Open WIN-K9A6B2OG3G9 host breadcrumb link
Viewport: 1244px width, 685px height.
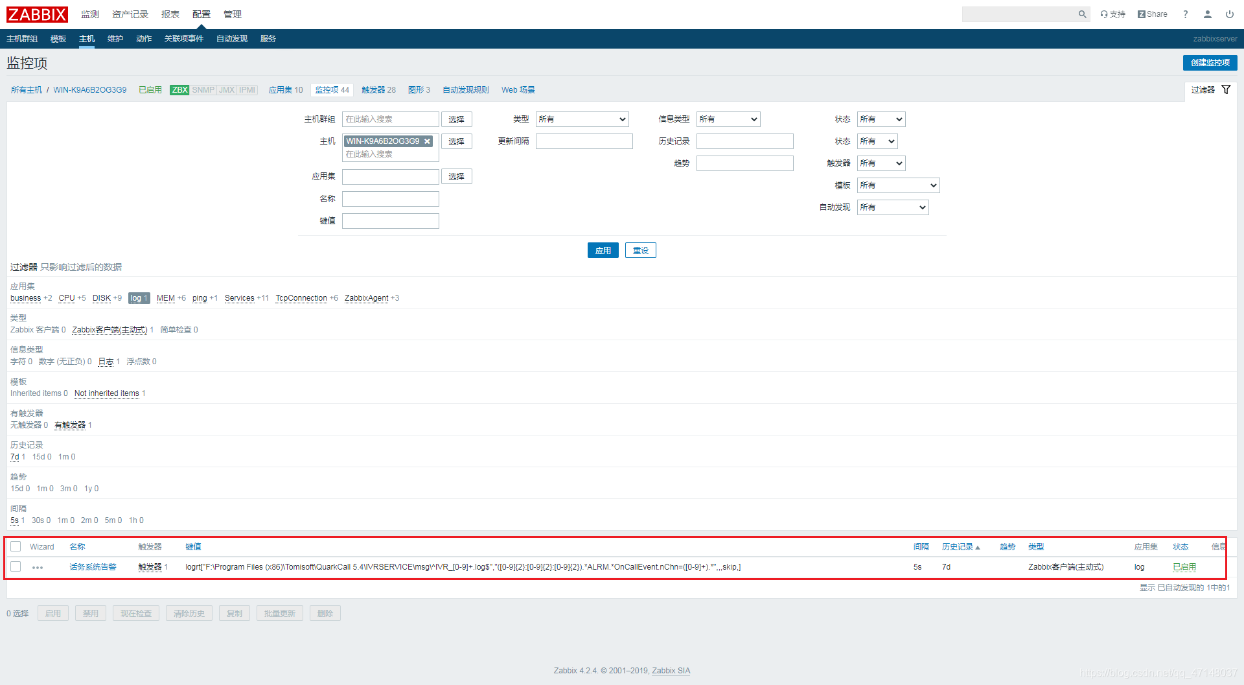coord(90,90)
